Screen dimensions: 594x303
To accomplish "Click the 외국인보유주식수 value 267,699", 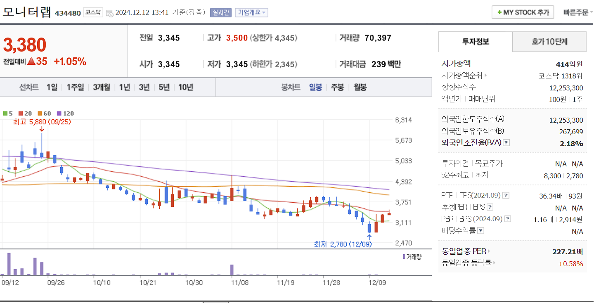I will 571,131.
